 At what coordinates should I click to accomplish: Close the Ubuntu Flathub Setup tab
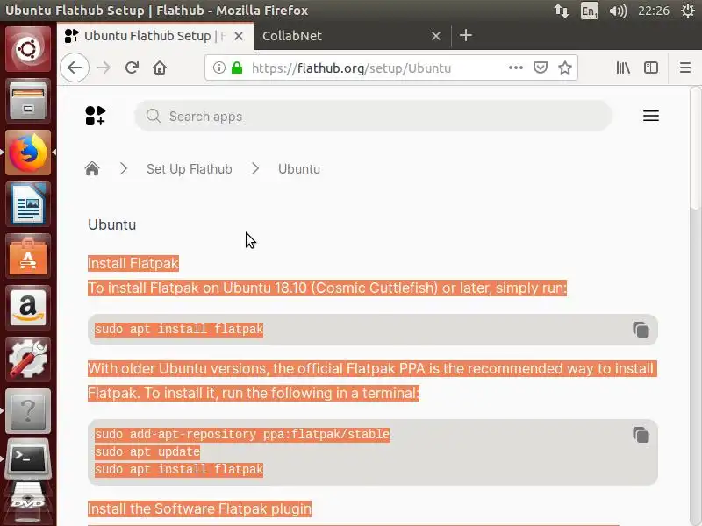(x=239, y=36)
